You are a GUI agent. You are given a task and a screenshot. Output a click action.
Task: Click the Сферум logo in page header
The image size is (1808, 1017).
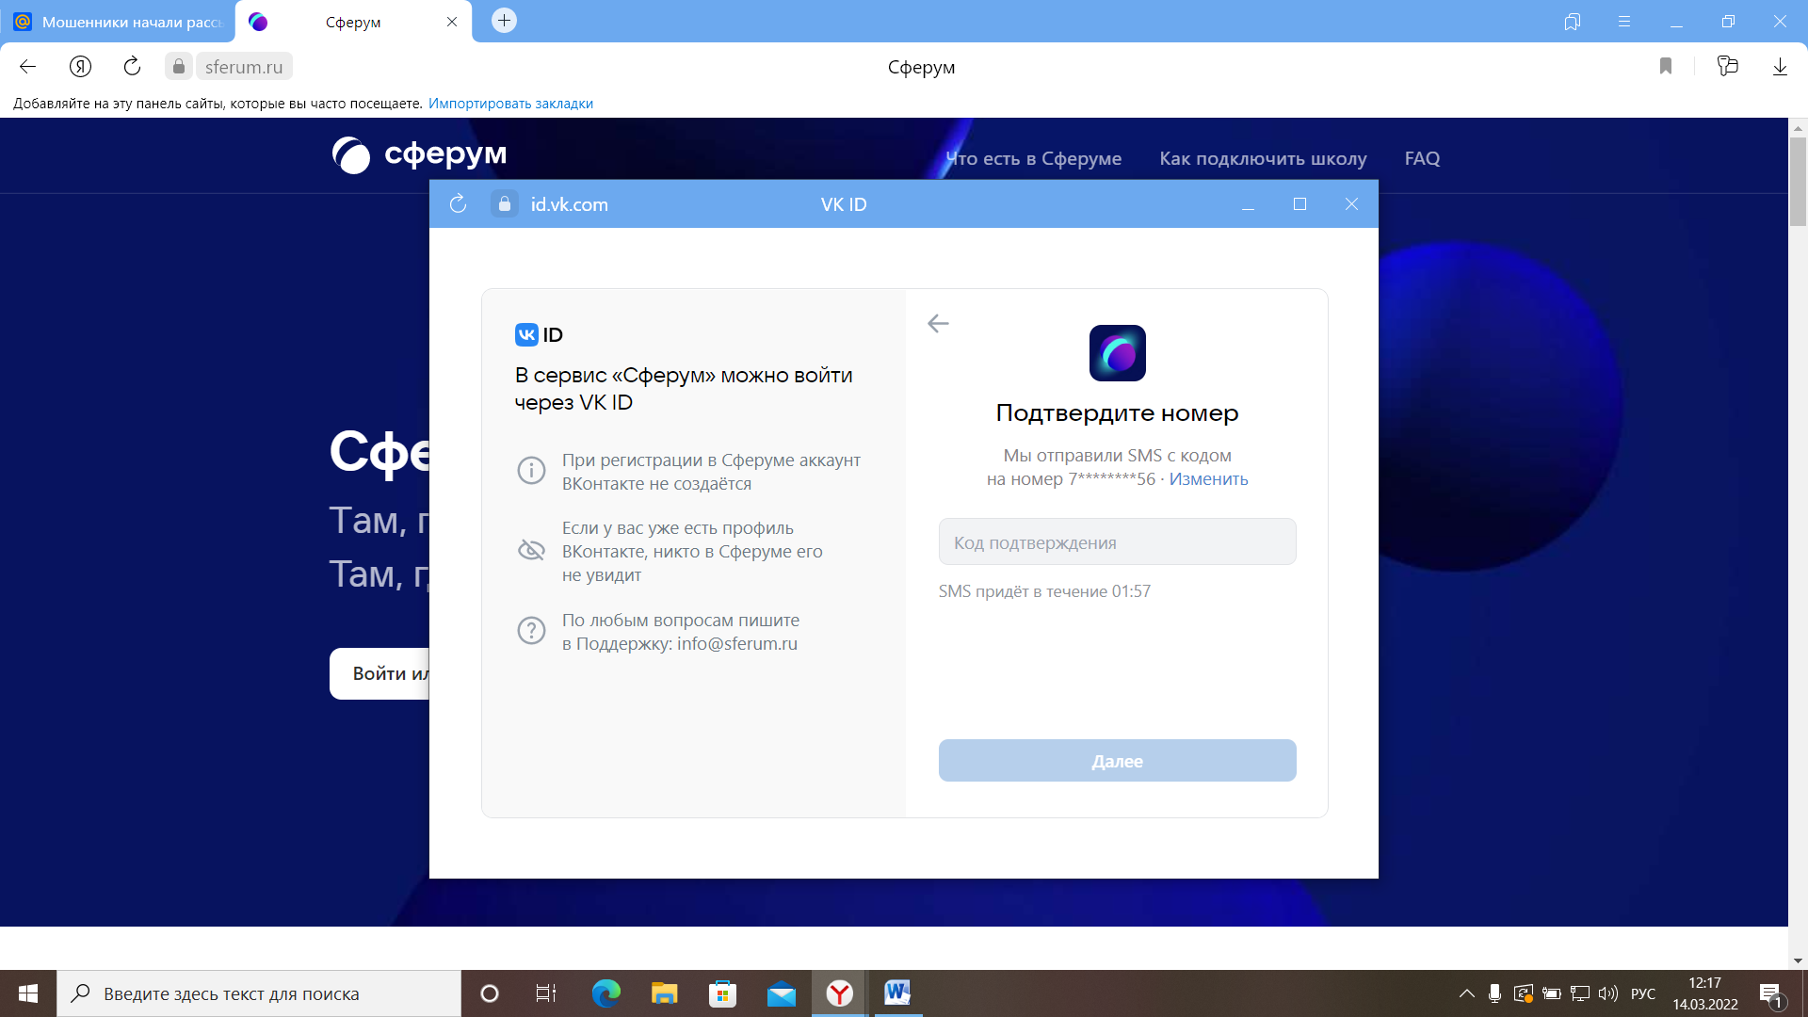(419, 154)
